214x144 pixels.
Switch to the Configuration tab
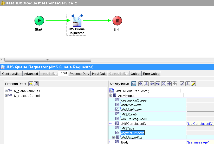point(12,74)
